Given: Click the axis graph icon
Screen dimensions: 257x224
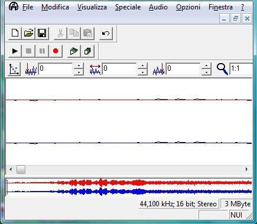Looking at the screenshot, I should [14, 69].
